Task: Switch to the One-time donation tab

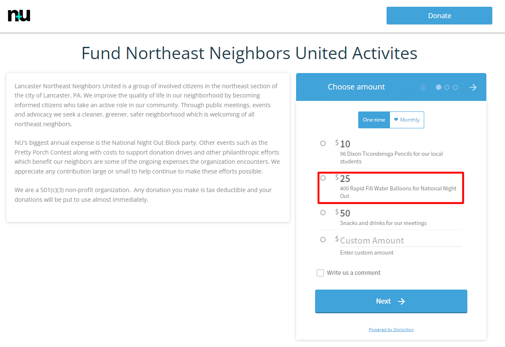Action: [374, 120]
